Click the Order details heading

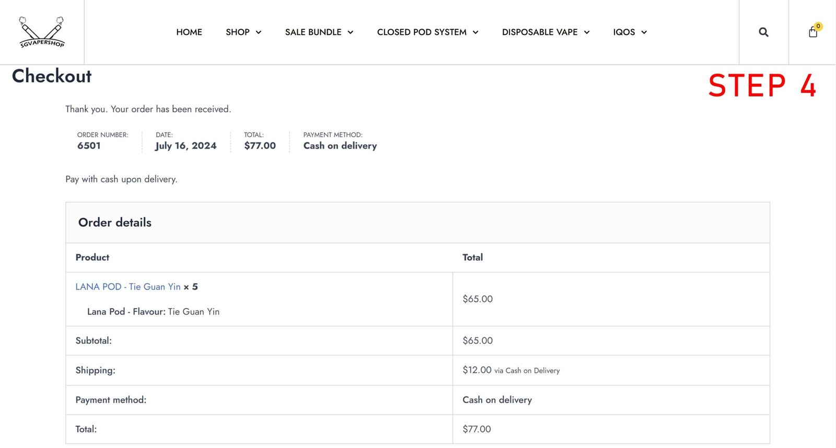(115, 223)
